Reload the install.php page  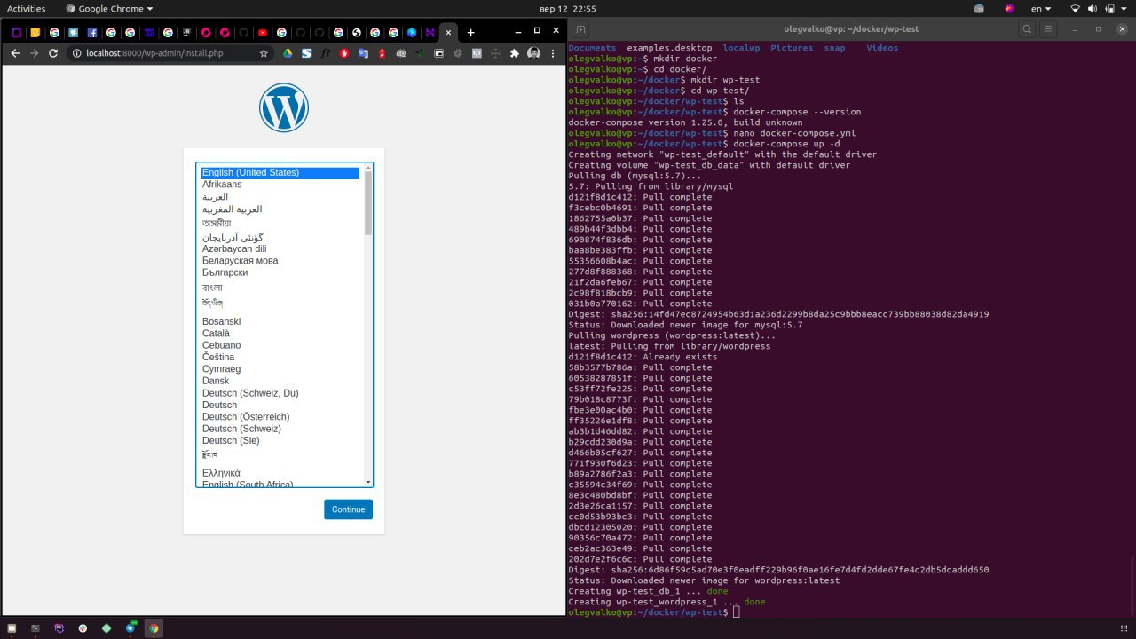coord(53,53)
